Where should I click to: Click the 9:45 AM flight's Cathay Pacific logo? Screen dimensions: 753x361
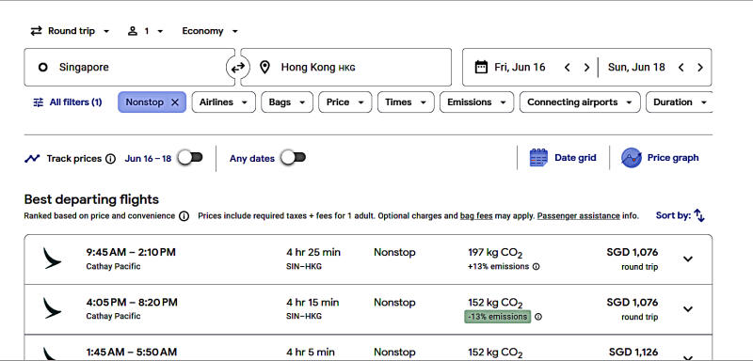(x=52, y=258)
